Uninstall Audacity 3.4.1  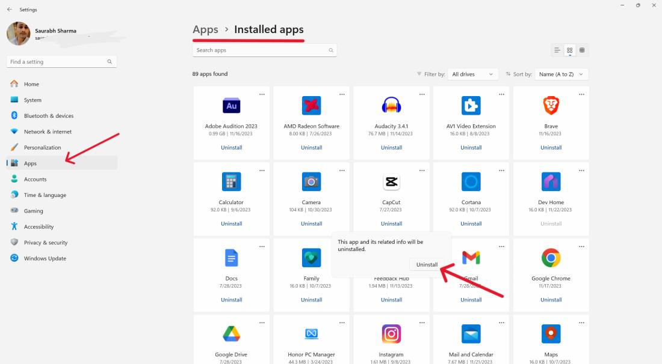[391, 147]
